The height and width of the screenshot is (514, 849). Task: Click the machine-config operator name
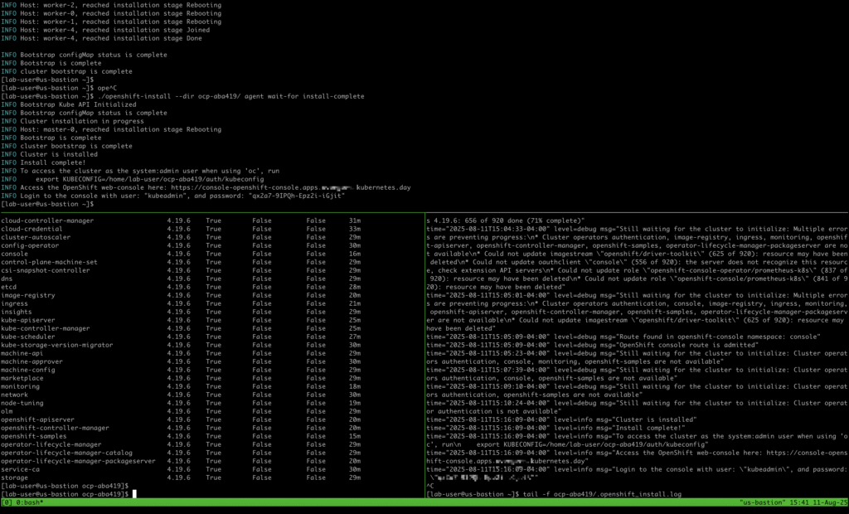point(28,370)
